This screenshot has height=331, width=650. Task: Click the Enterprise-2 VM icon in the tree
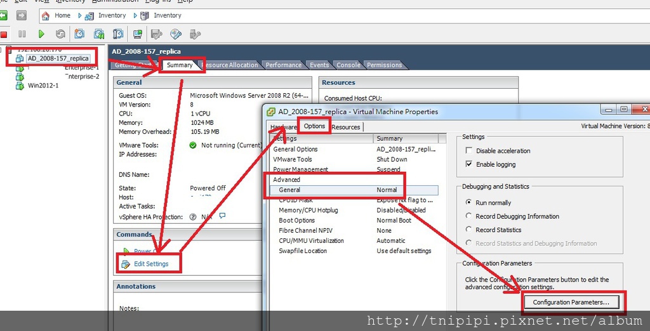[x=20, y=77]
